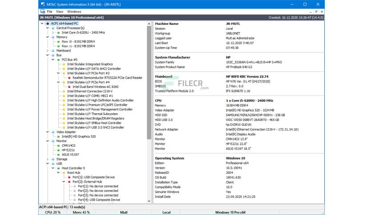
Task: Click yellow icon beside SATA AHCI Controller
Action: 64,69
